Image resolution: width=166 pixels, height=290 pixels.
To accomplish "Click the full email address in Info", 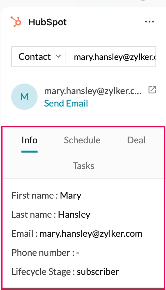I will coord(91,234).
